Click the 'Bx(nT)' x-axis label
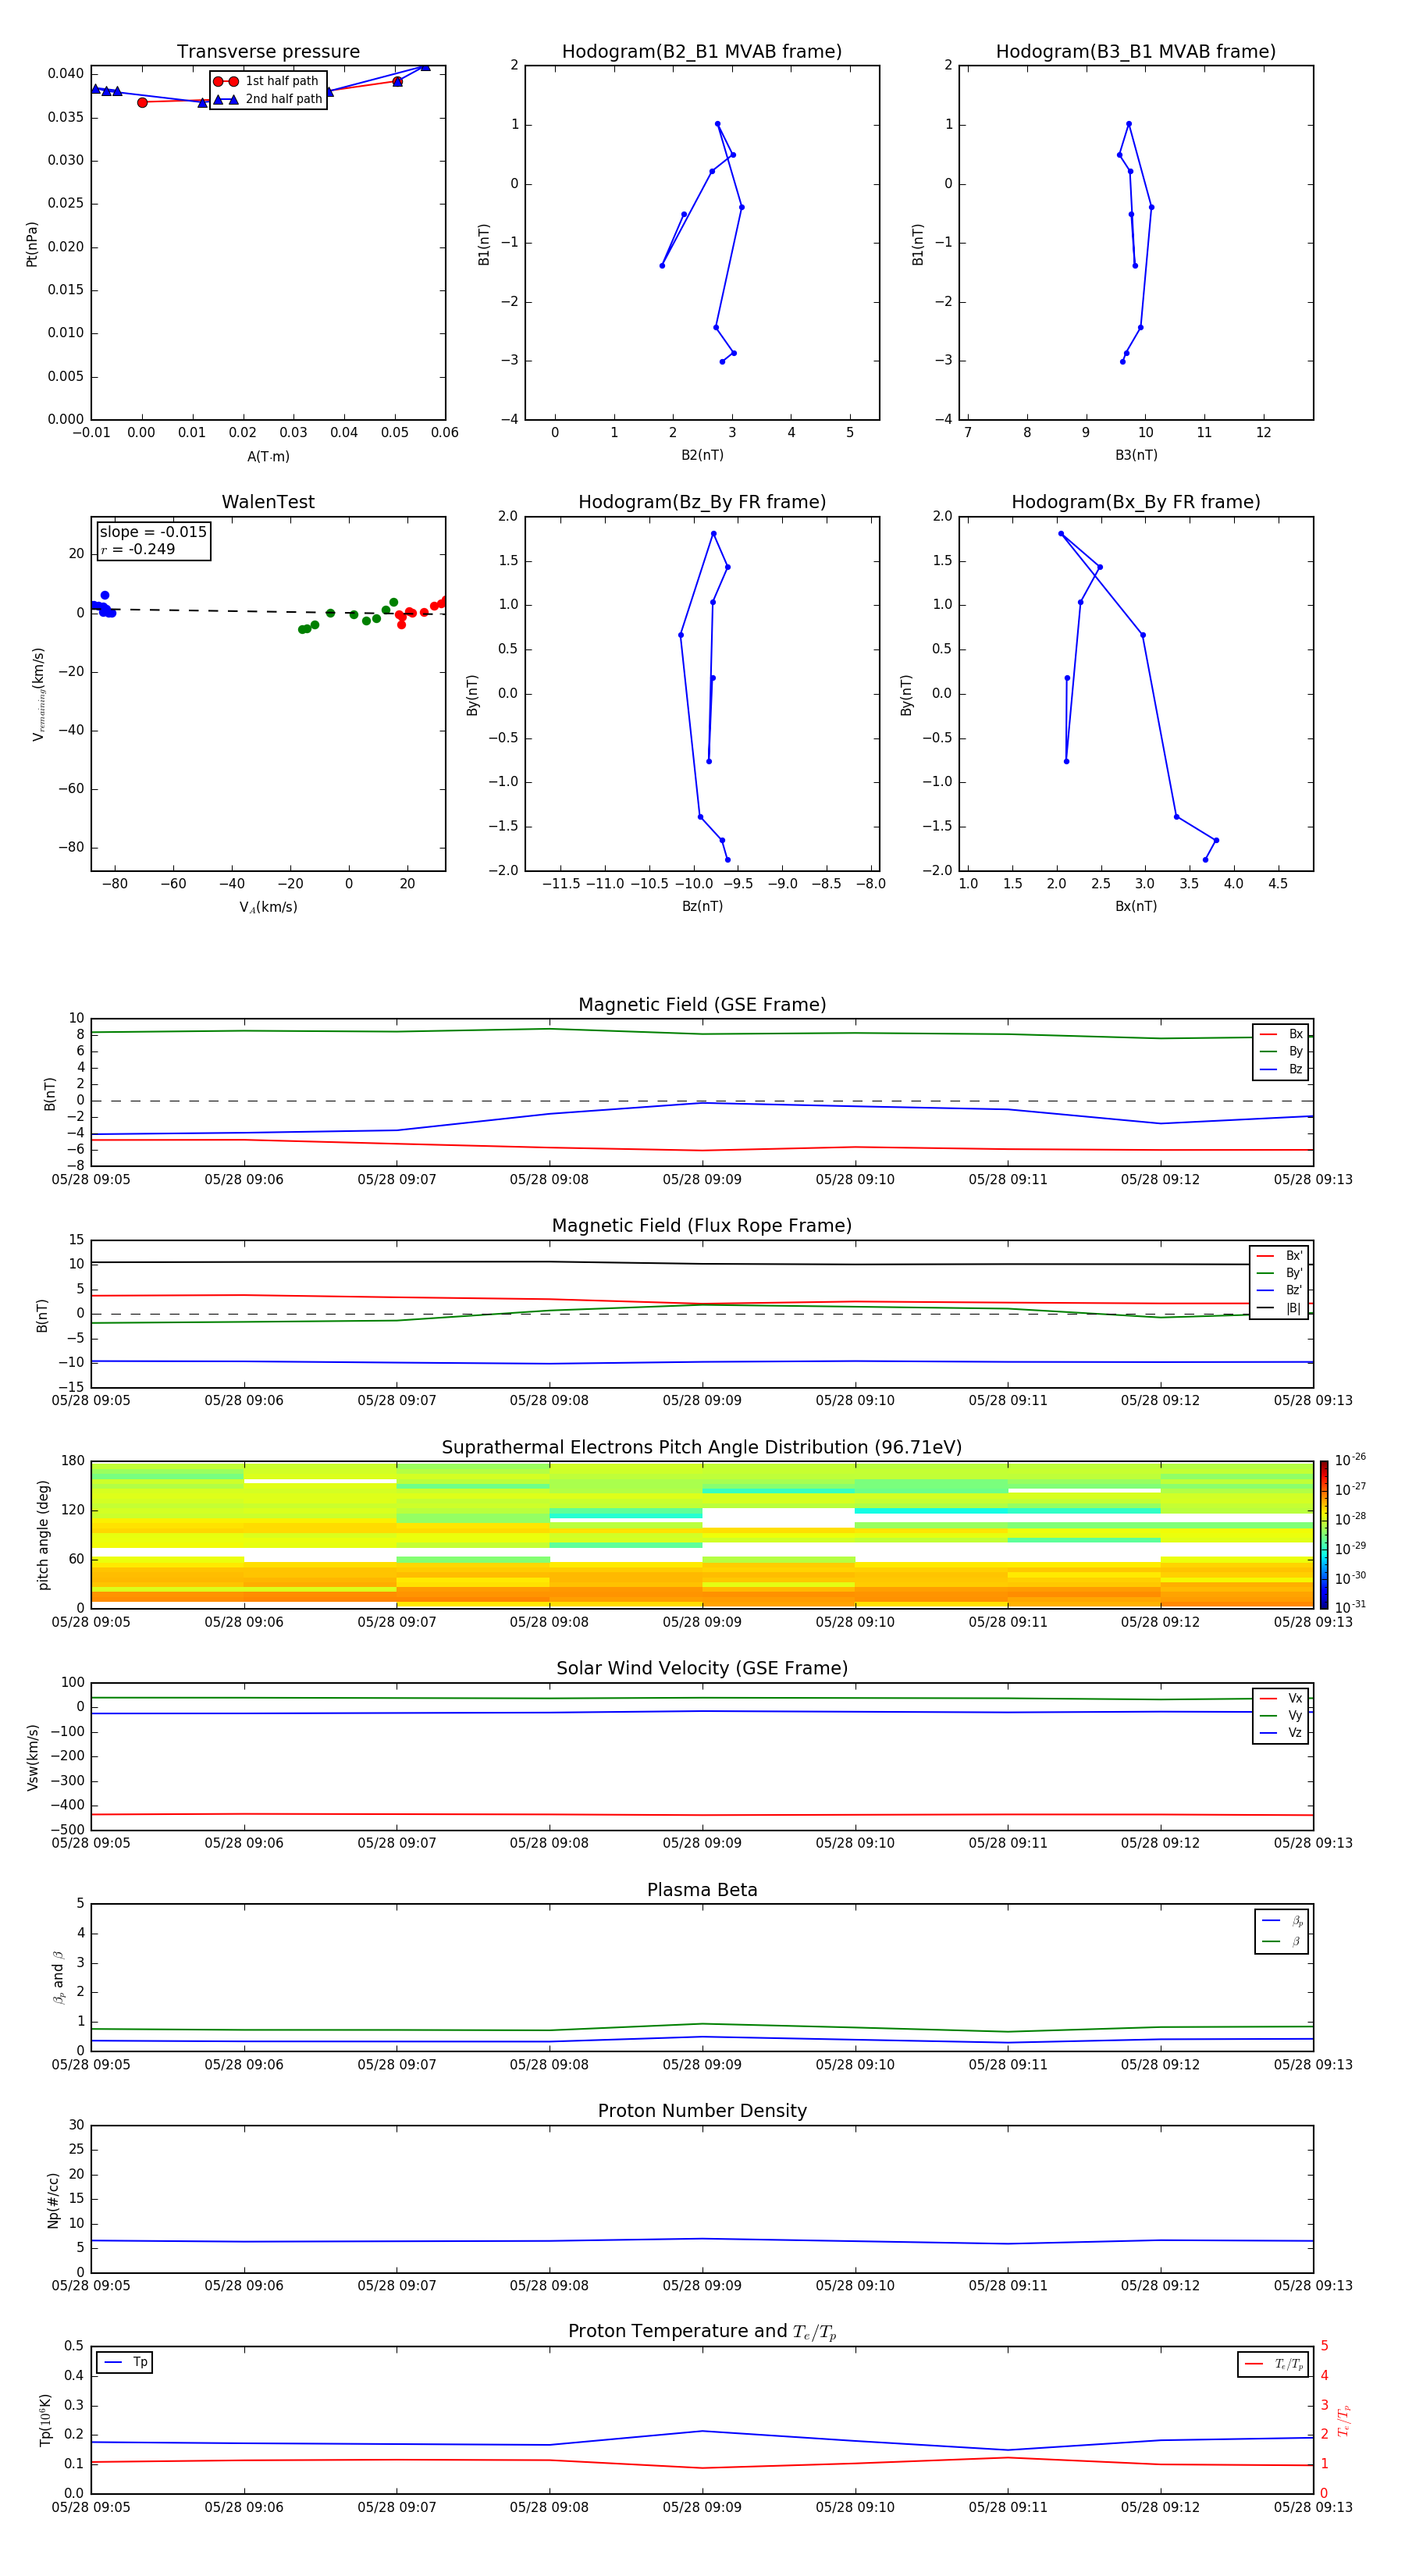 1136,906
